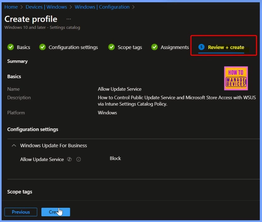Switch to the Configuration settings tab
This screenshot has width=262, height=222.
click(73, 47)
